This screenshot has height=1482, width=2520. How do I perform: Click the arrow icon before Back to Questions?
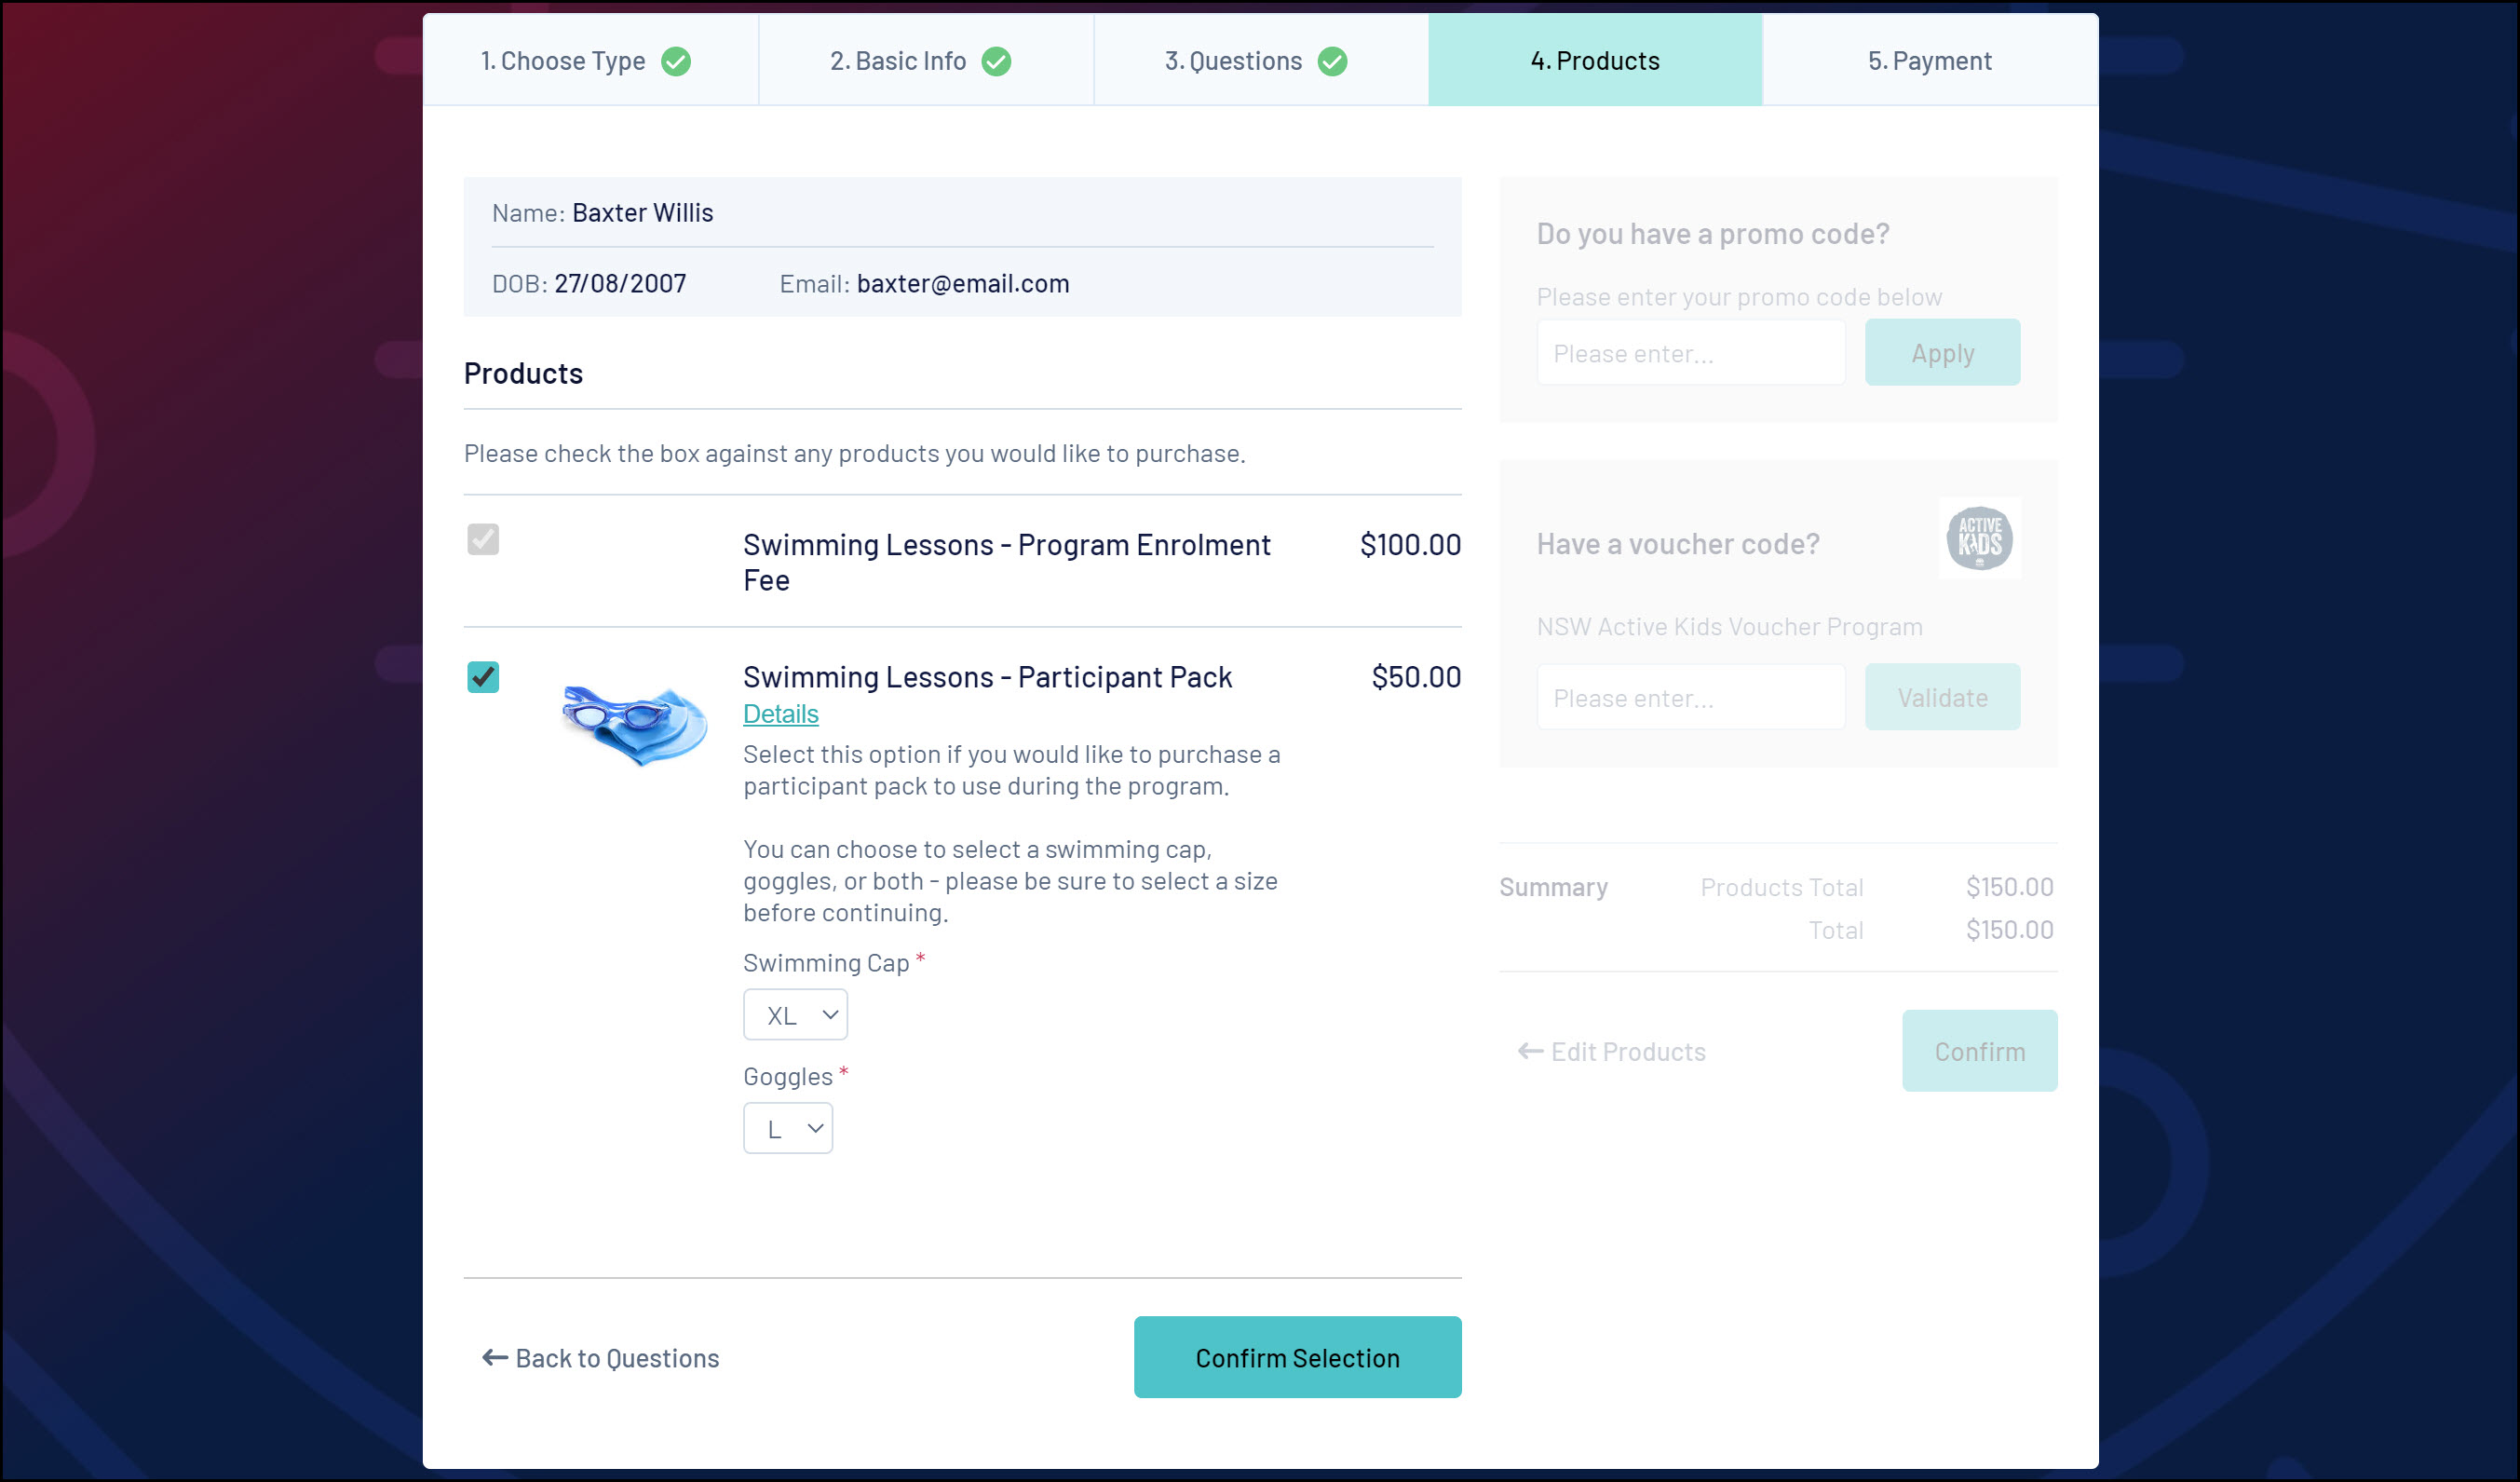tap(494, 1358)
